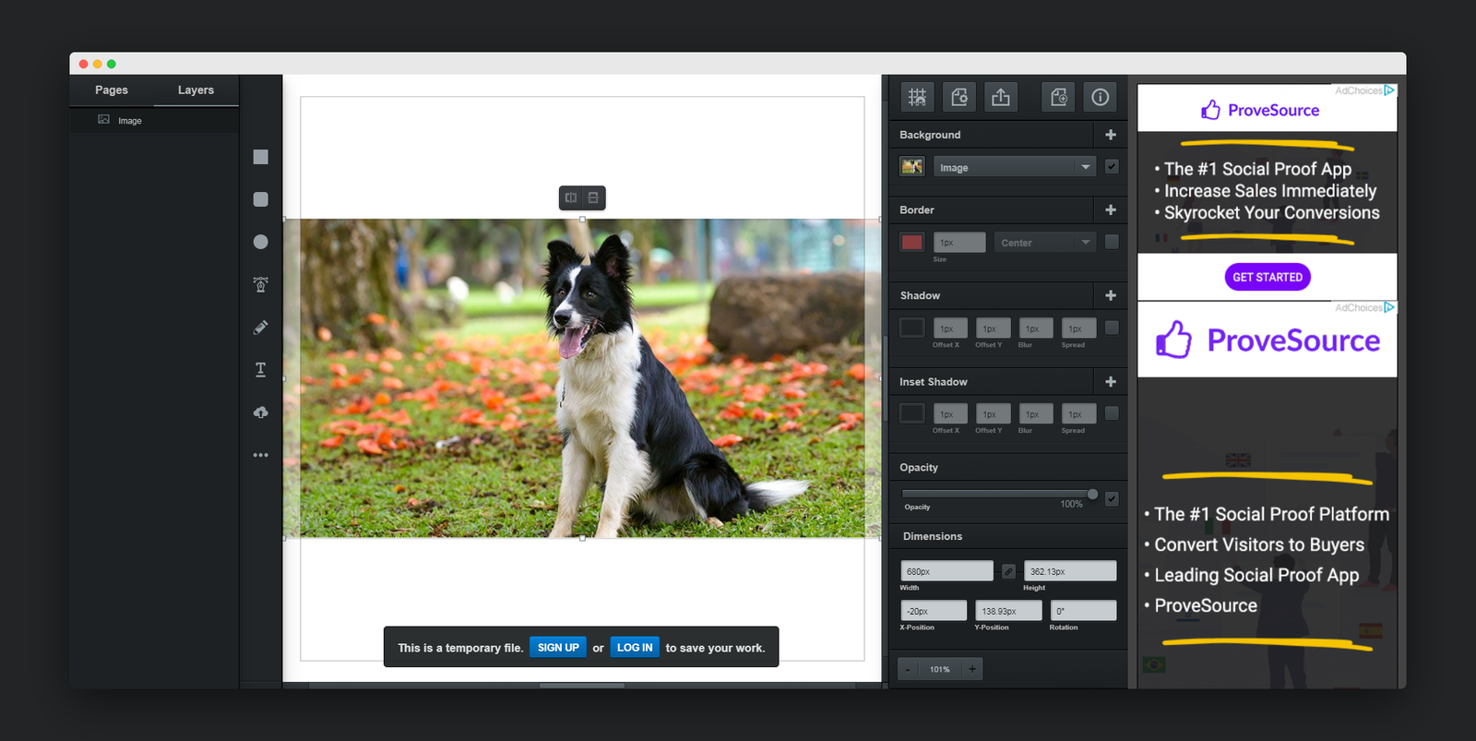Screen dimensions: 1476x741
Task: Select the rounded rectangle tool
Action: (x=261, y=199)
